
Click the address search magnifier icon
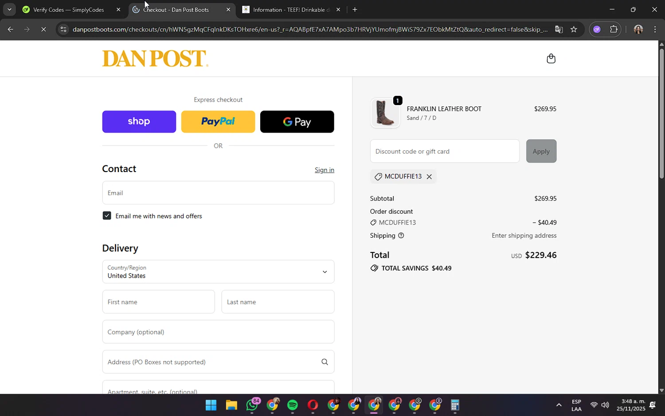pyautogui.click(x=325, y=362)
